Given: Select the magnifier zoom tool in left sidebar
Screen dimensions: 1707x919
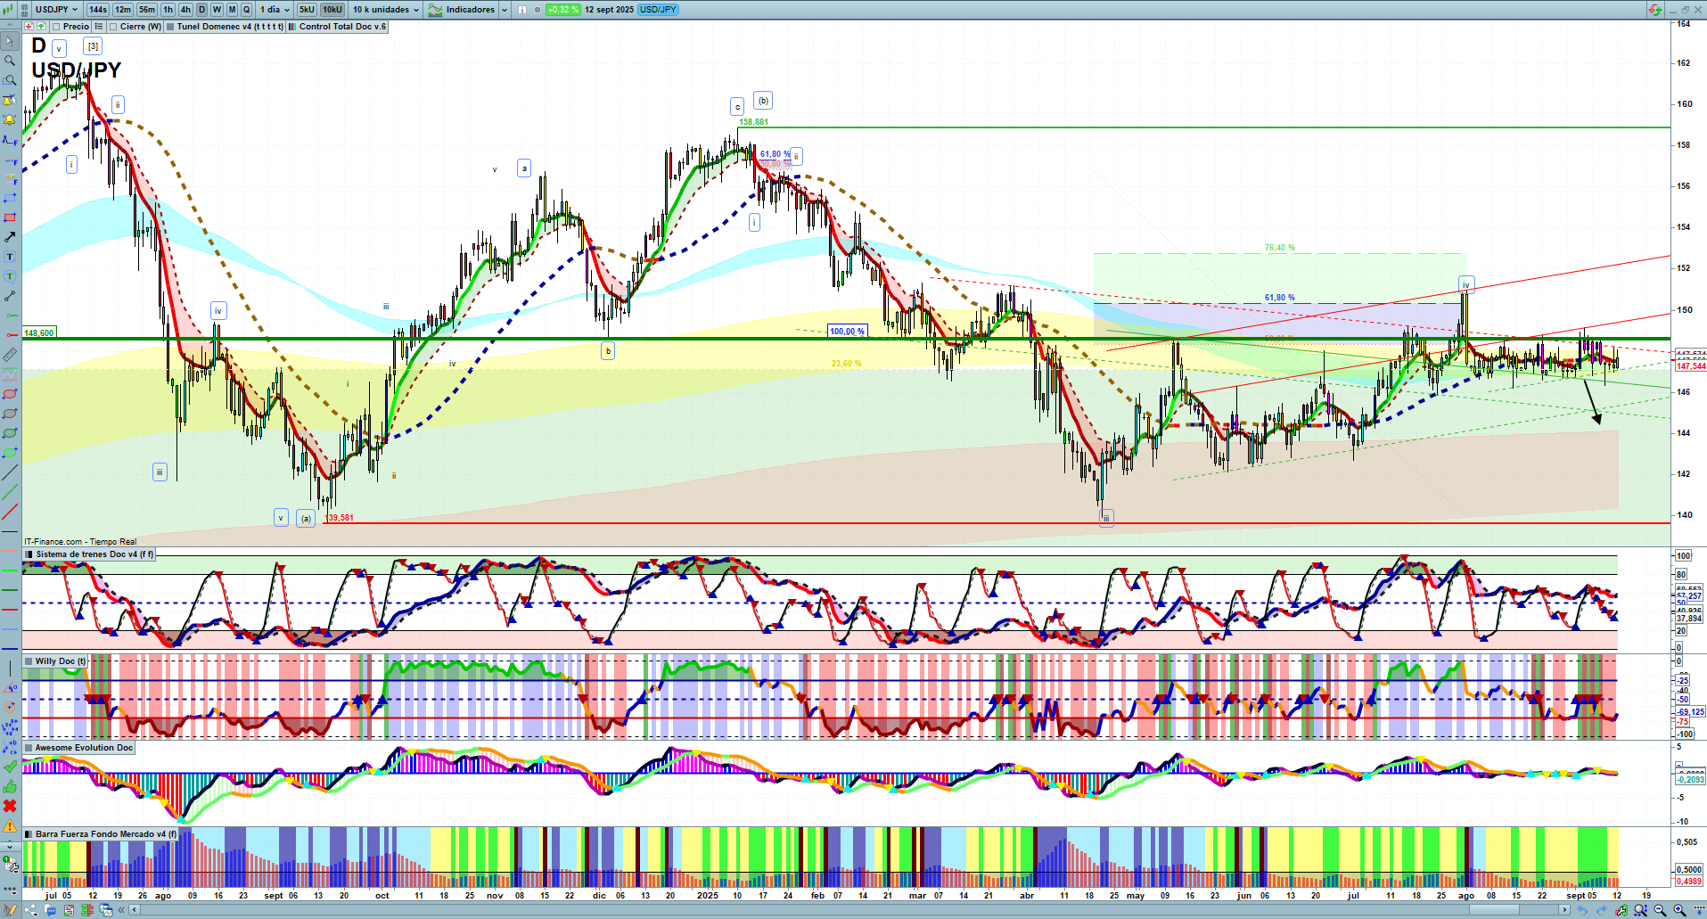Looking at the screenshot, I should tap(10, 61).
